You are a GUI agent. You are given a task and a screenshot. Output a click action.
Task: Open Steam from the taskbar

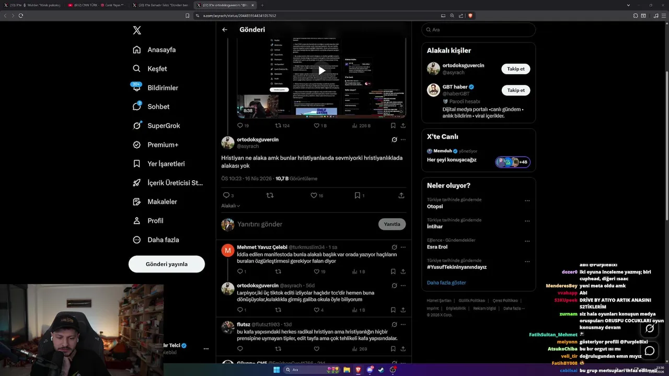[381, 370]
